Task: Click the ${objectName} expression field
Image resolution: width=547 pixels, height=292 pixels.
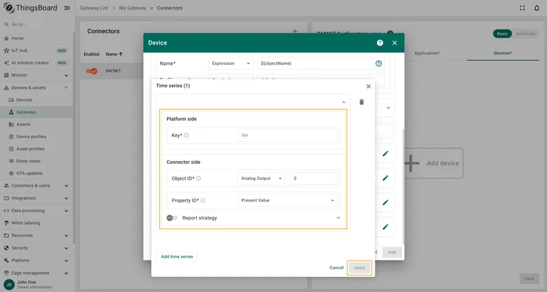Action: (316, 64)
